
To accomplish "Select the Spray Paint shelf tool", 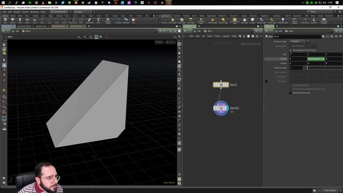I will click(90, 20).
